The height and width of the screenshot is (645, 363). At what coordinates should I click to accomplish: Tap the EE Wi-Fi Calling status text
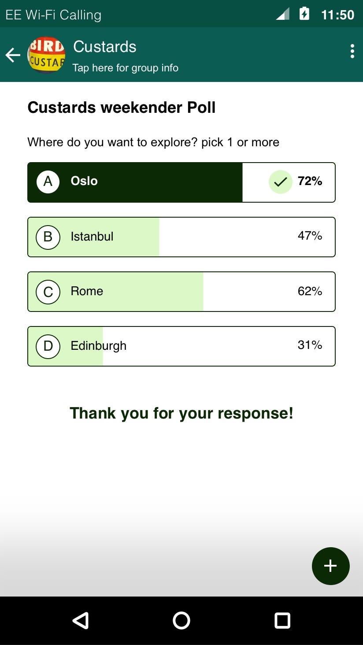52,14
